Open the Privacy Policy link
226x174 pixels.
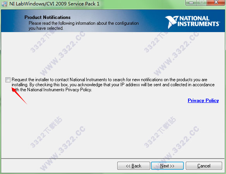pos(203,101)
